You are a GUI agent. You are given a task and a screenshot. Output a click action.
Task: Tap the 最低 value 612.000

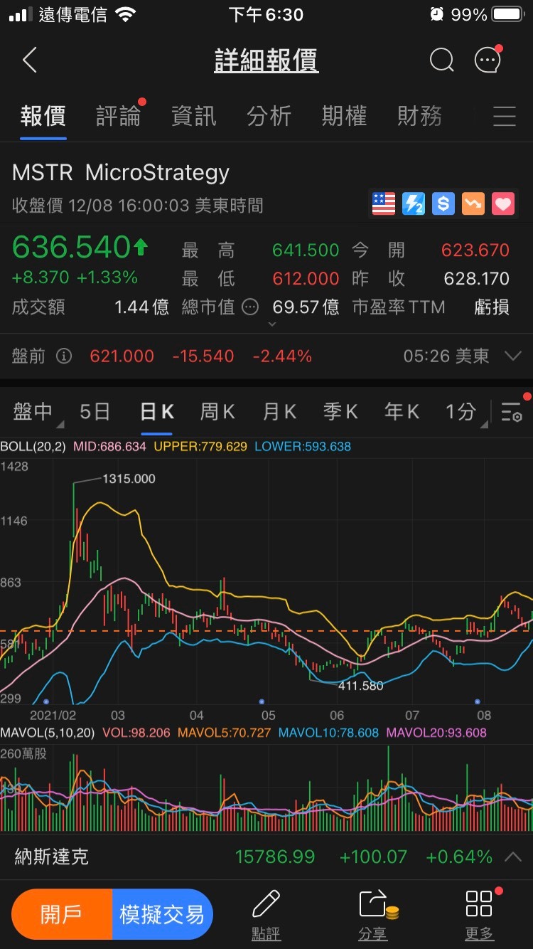point(306,279)
